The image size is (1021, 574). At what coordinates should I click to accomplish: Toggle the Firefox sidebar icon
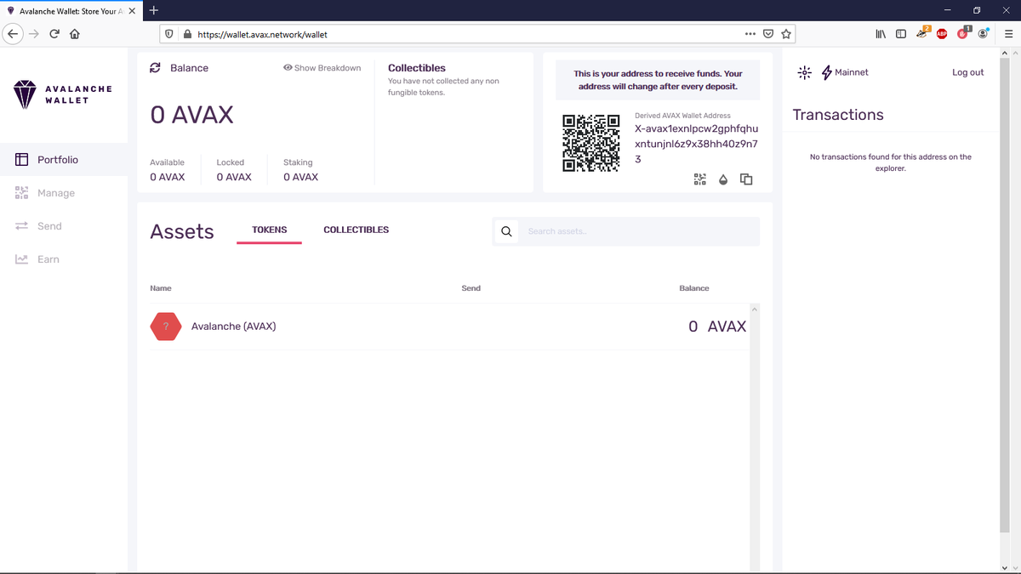(900, 34)
